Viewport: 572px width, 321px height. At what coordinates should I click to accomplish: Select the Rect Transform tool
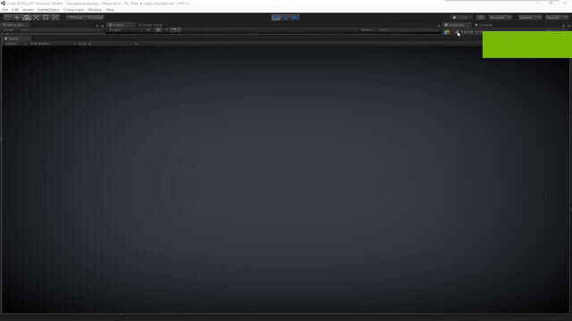point(46,18)
